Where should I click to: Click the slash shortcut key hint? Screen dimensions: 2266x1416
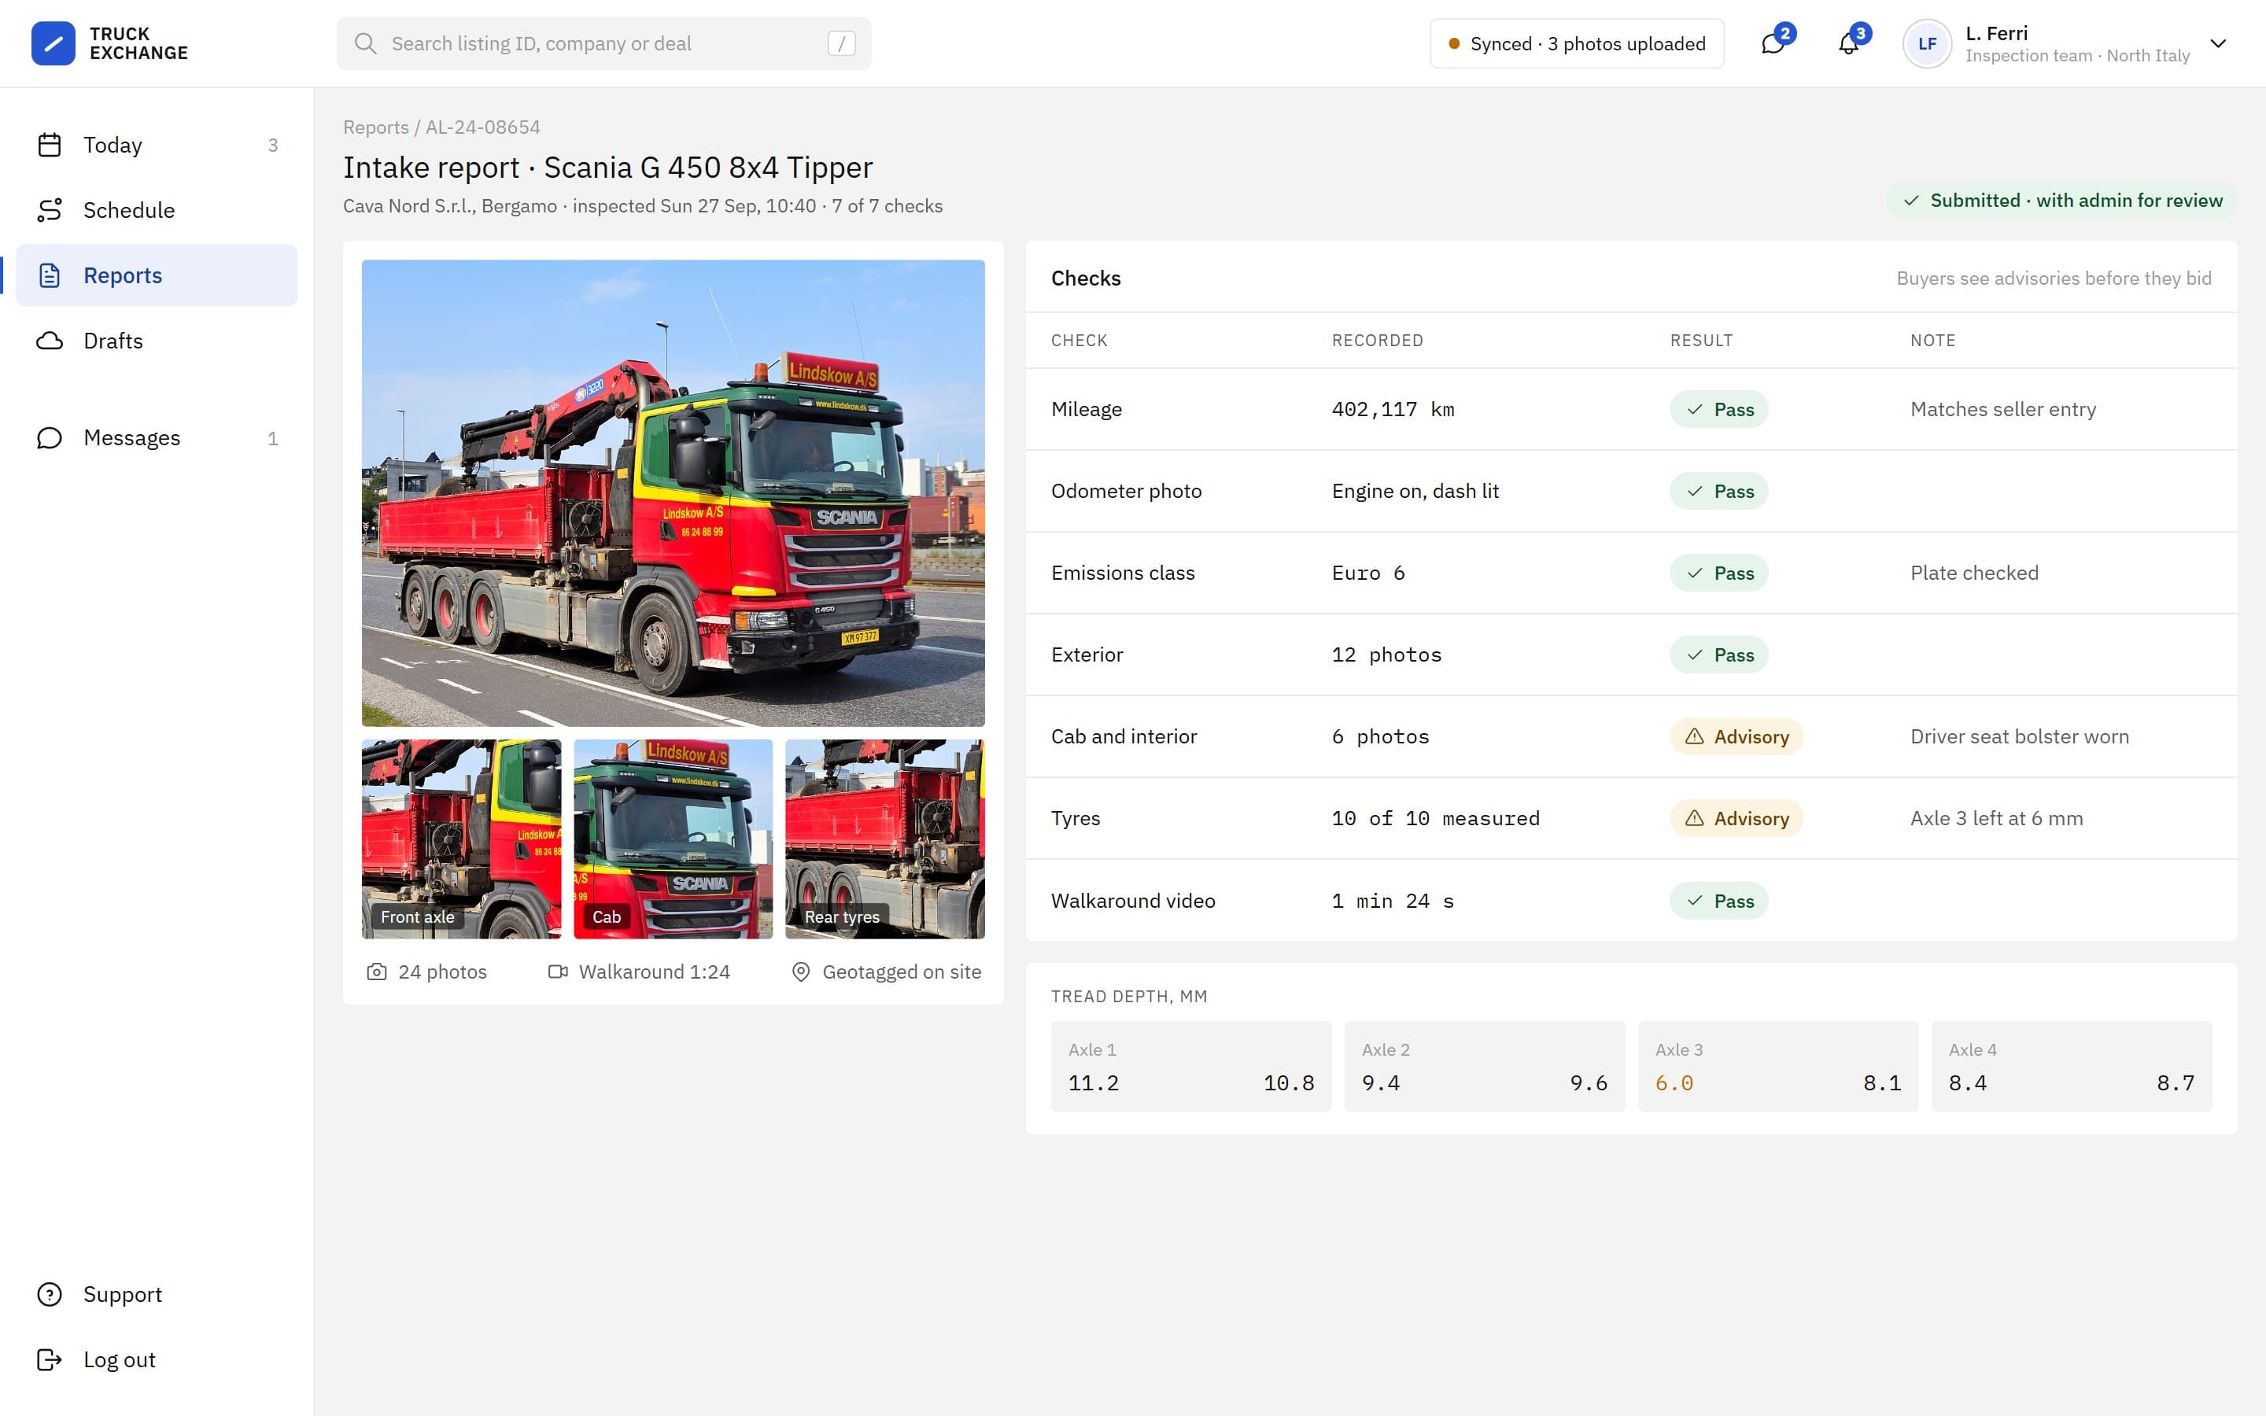[841, 43]
